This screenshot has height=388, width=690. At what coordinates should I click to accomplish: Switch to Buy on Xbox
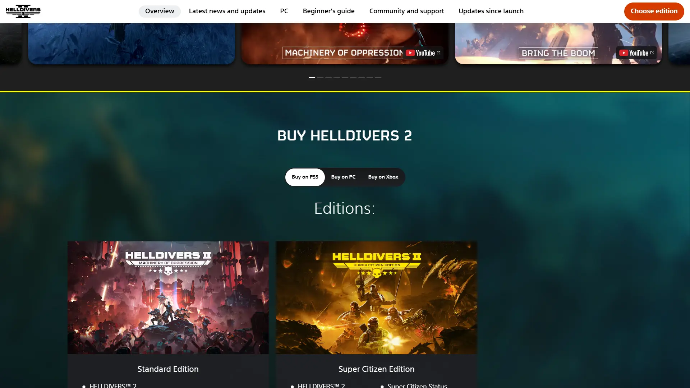pos(383,177)
